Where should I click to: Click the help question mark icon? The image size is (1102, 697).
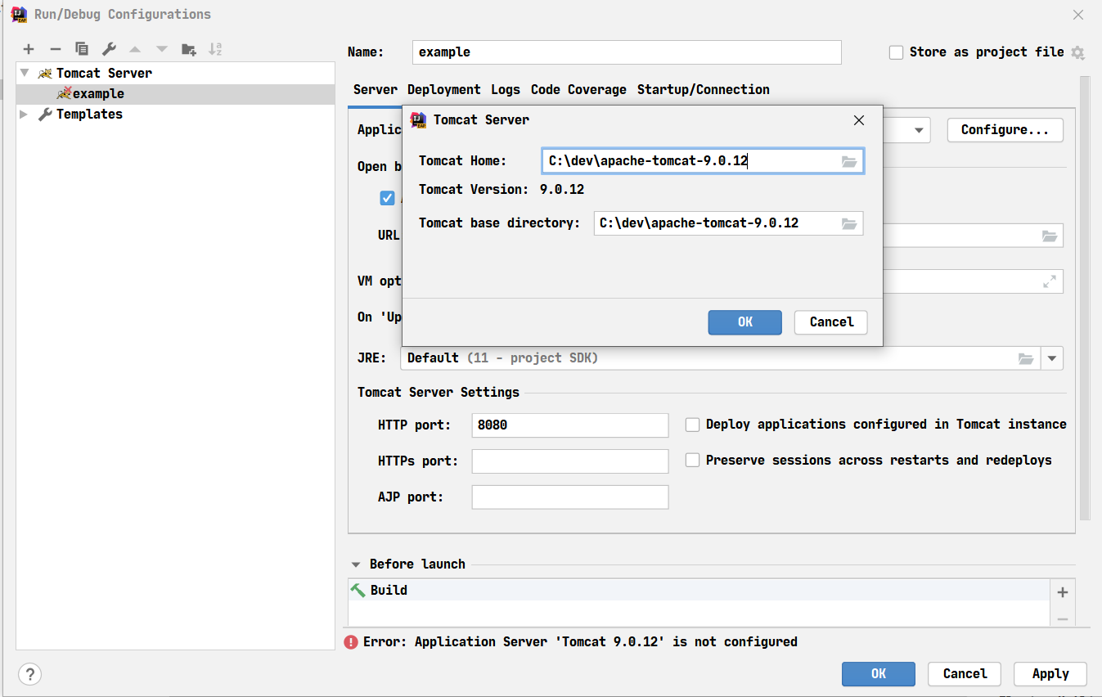pyautogui.click(x=29, y=674)
